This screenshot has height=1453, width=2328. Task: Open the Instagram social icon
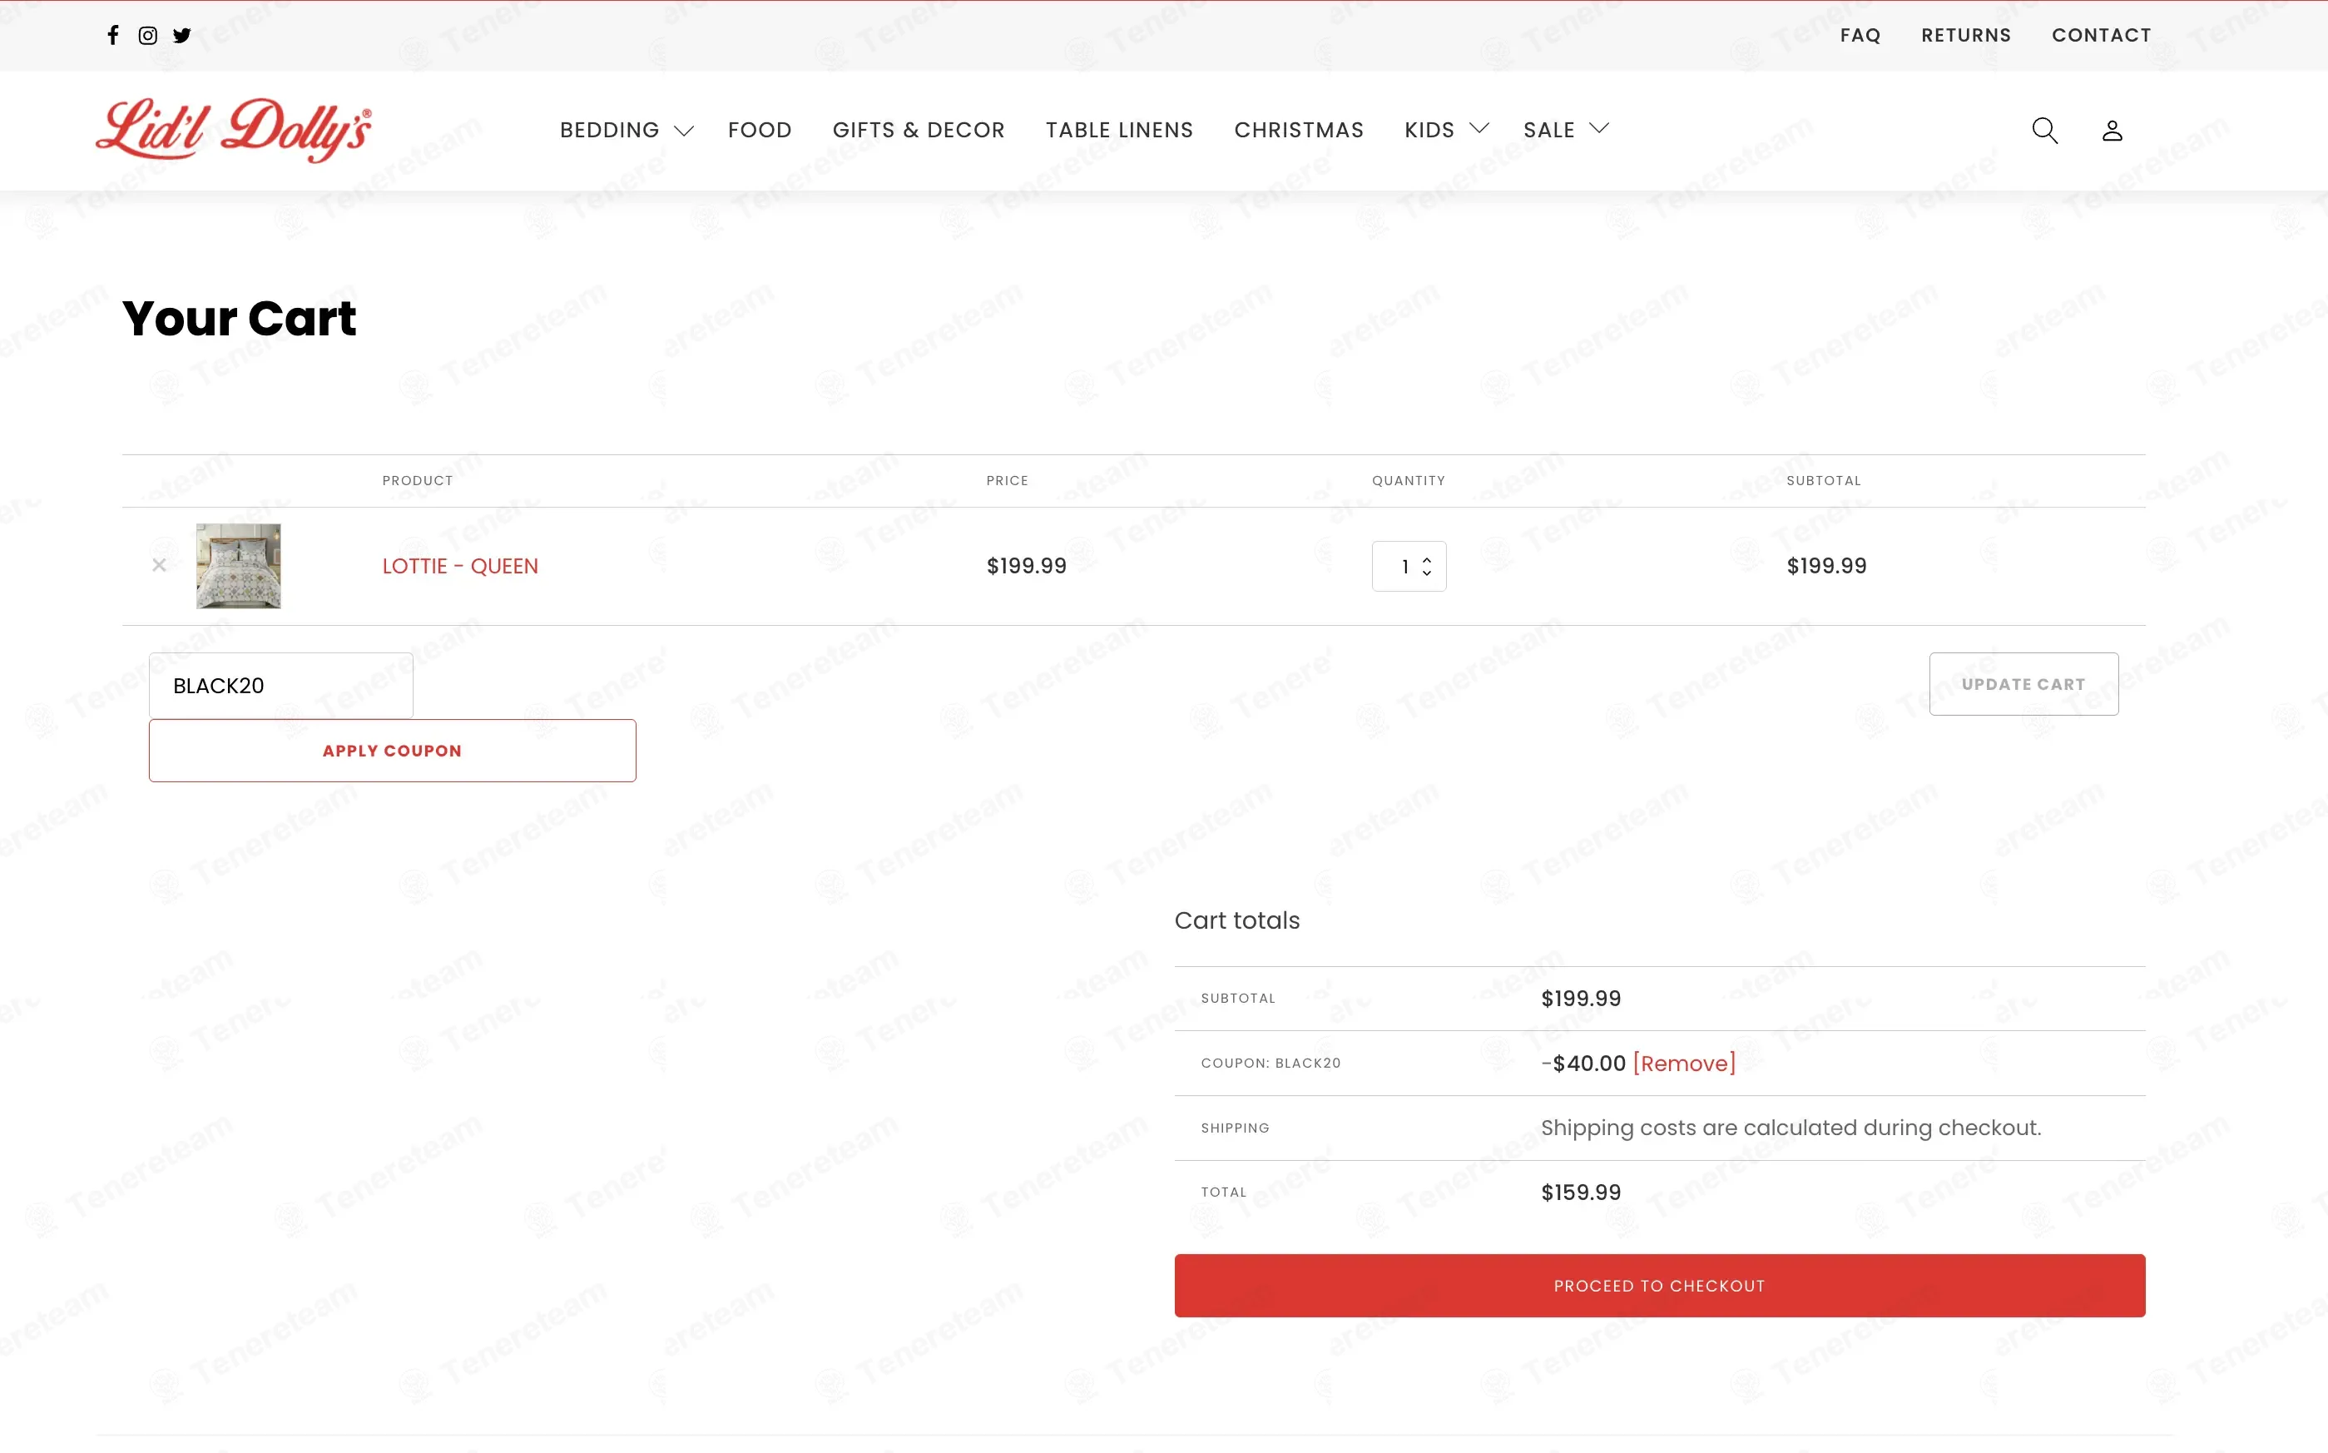(148, 36)
